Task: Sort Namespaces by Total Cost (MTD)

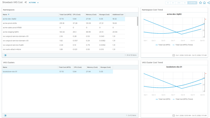Action: 65,14
